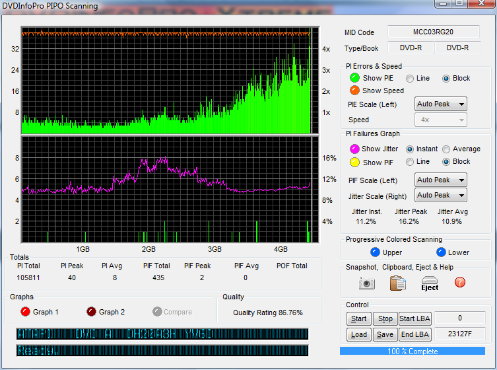Click the 100 % Complete progress bar

413,351
